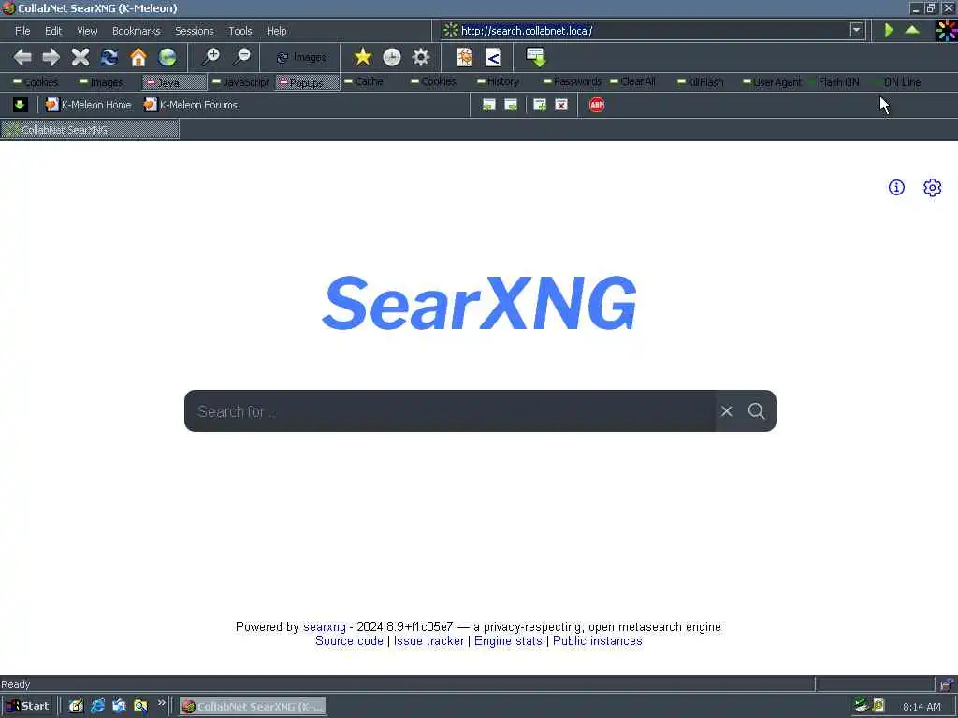Screen dimensions: 958x718
Task: Toggle KillFlash in privacy bar
Action: click(701, 82)
